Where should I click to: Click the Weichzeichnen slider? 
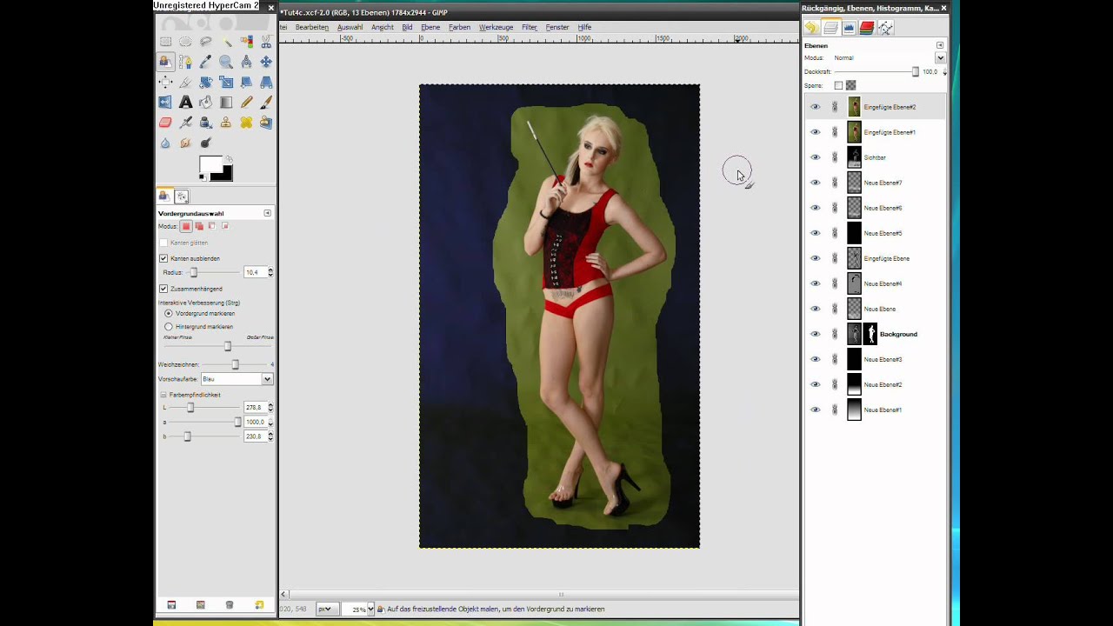tap(233, 364)
